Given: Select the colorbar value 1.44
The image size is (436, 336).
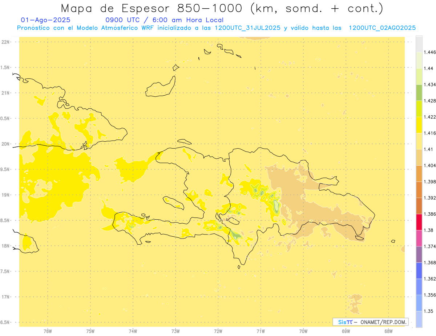Looking at the screenshot, I should pyautogui.click(x=429, y=68).
